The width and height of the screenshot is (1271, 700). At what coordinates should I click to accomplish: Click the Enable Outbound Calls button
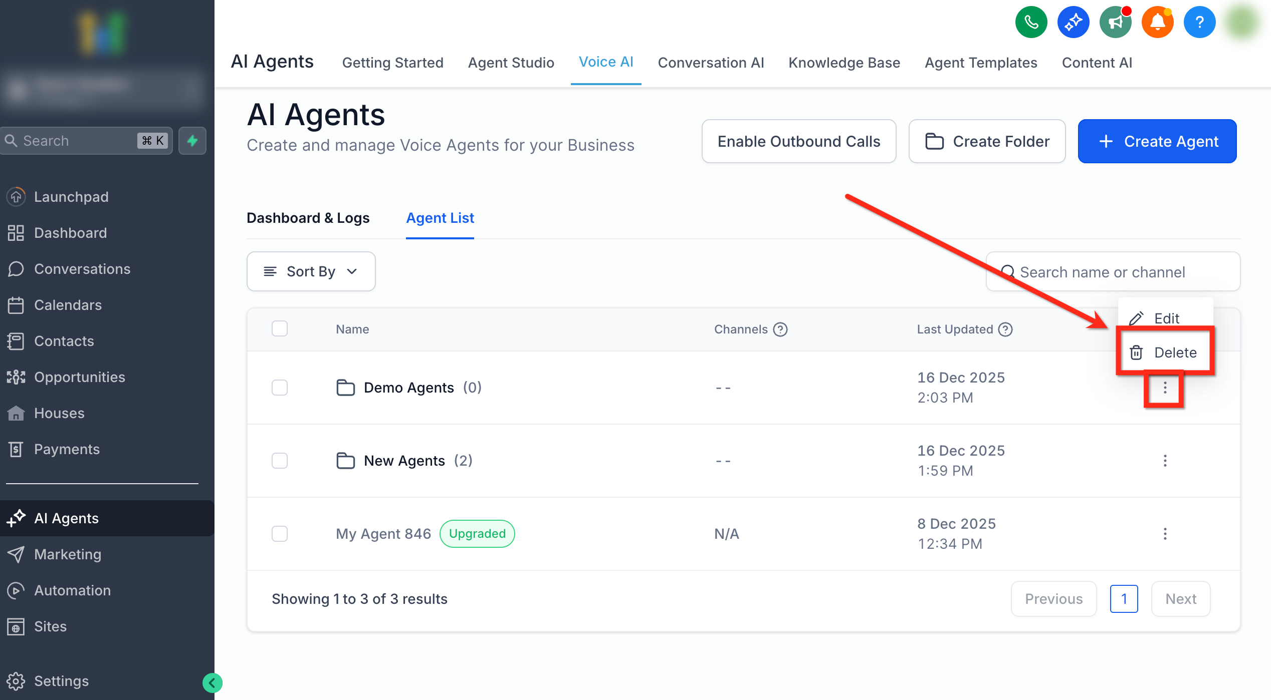(798, 142)
